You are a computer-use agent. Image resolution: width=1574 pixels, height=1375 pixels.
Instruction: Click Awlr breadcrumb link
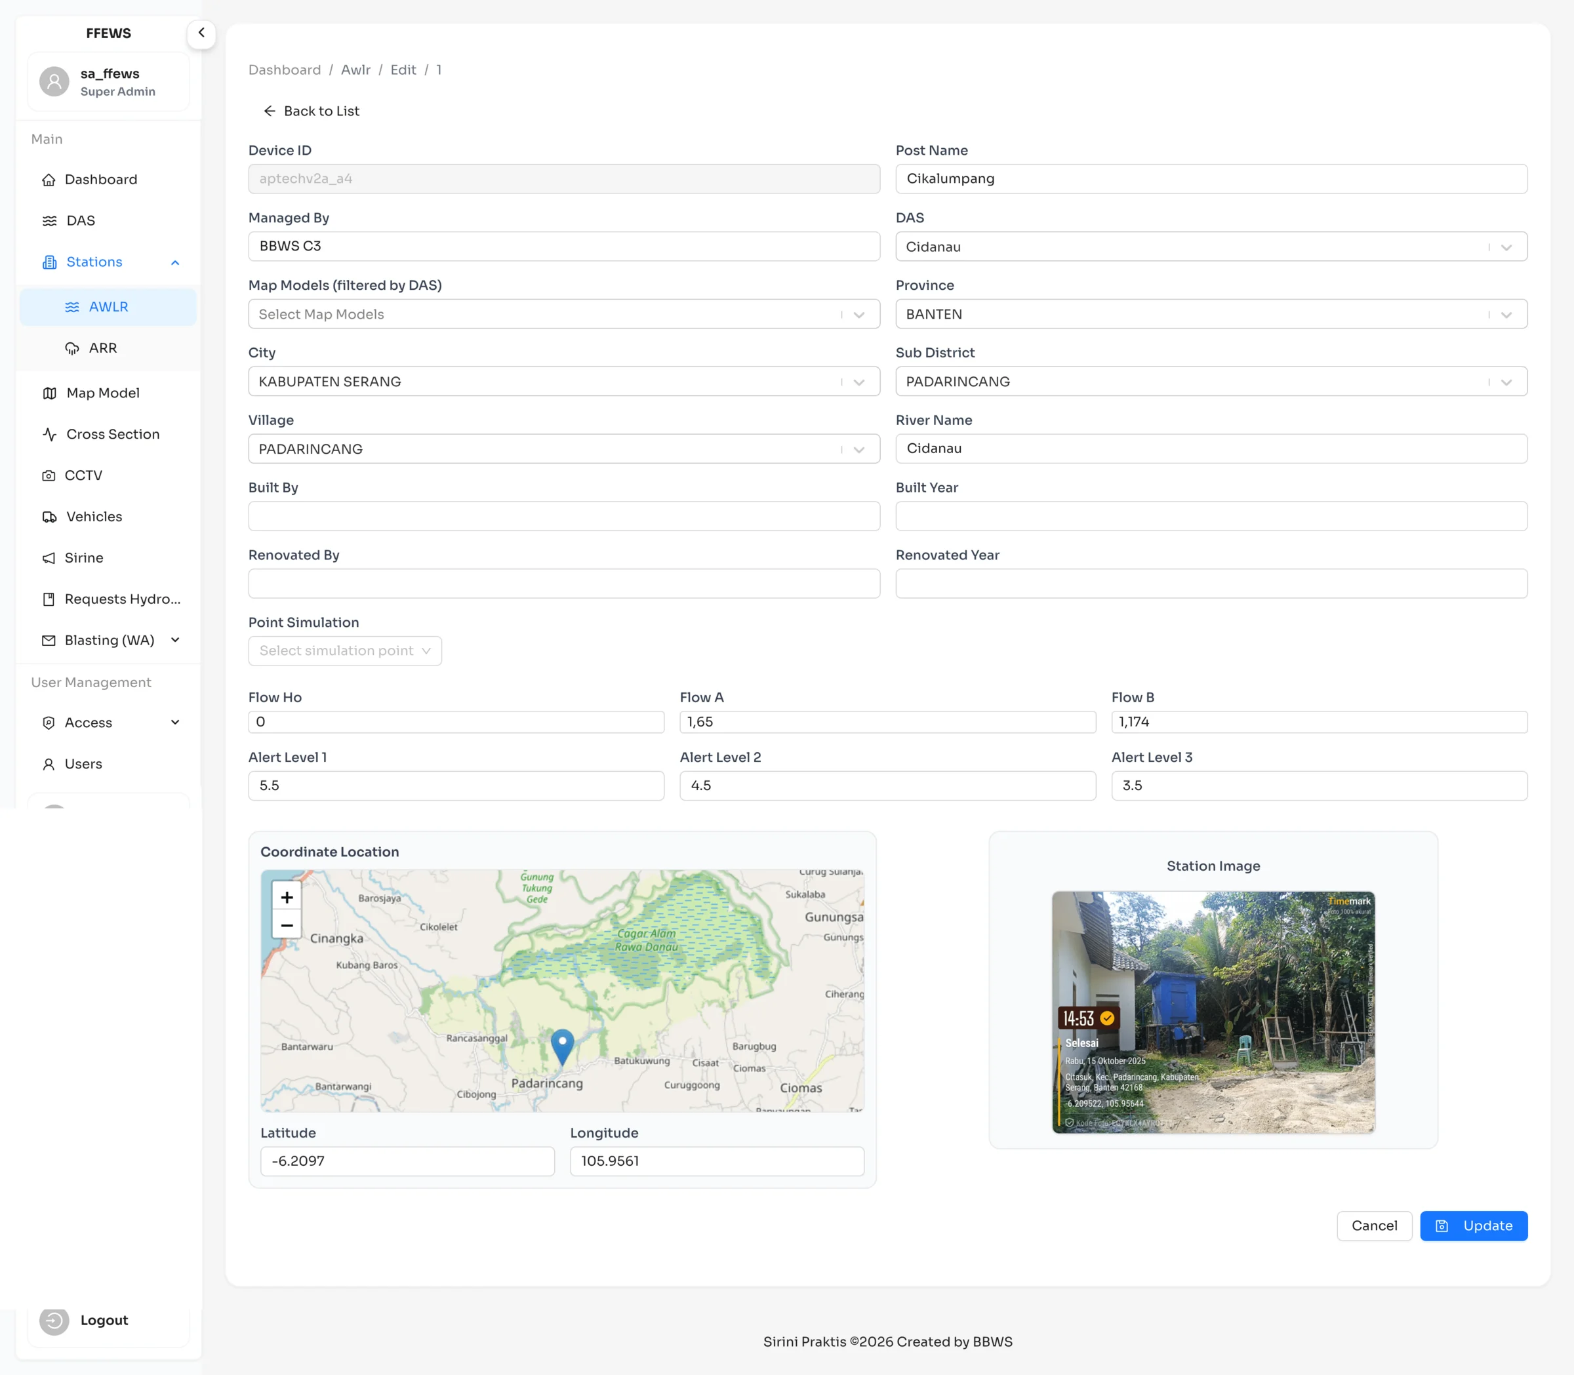(x=355, y=70)
